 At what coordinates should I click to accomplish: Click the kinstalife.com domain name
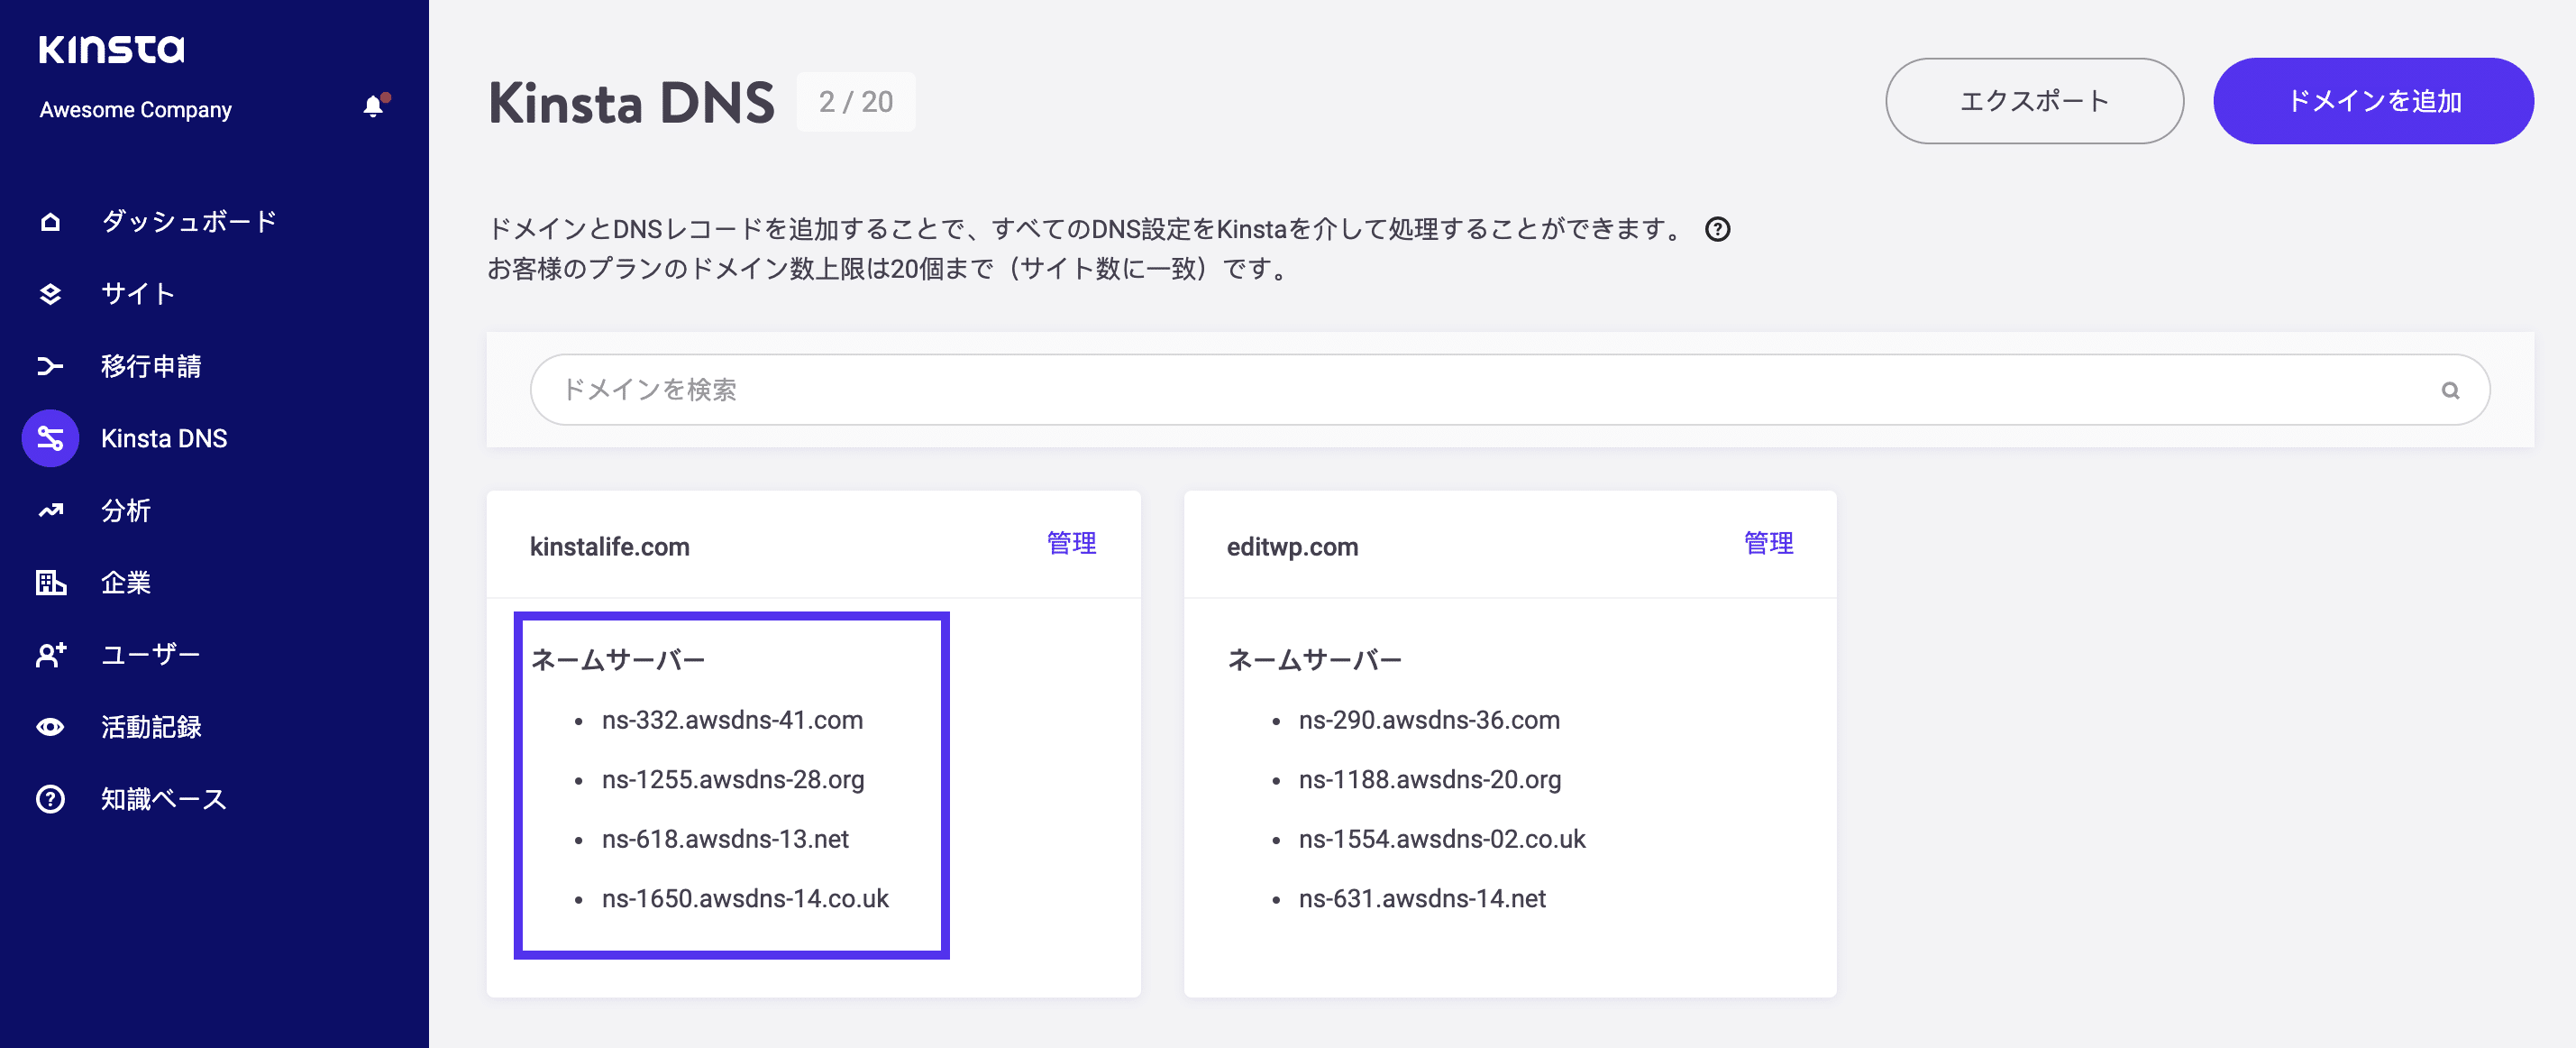(x=609, y=547)
